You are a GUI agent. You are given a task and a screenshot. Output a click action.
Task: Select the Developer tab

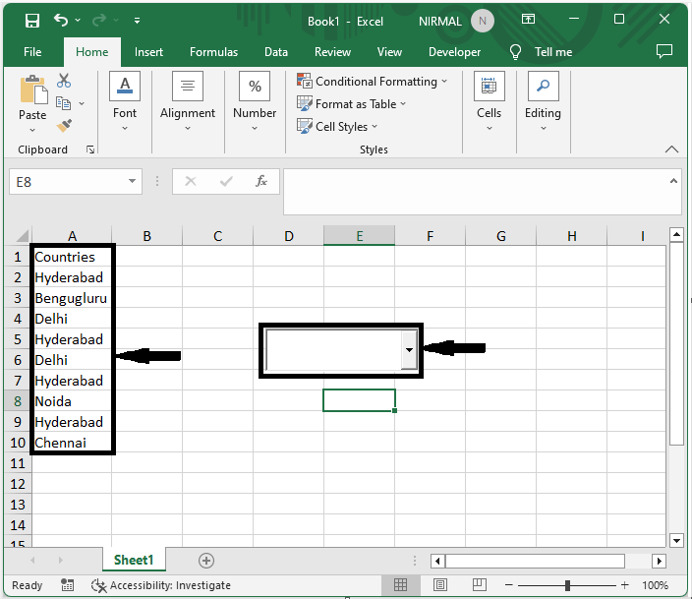pos(454,52)
